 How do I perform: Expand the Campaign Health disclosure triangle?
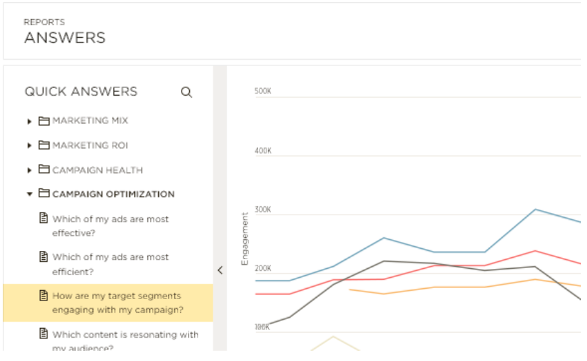click(30, 170)
